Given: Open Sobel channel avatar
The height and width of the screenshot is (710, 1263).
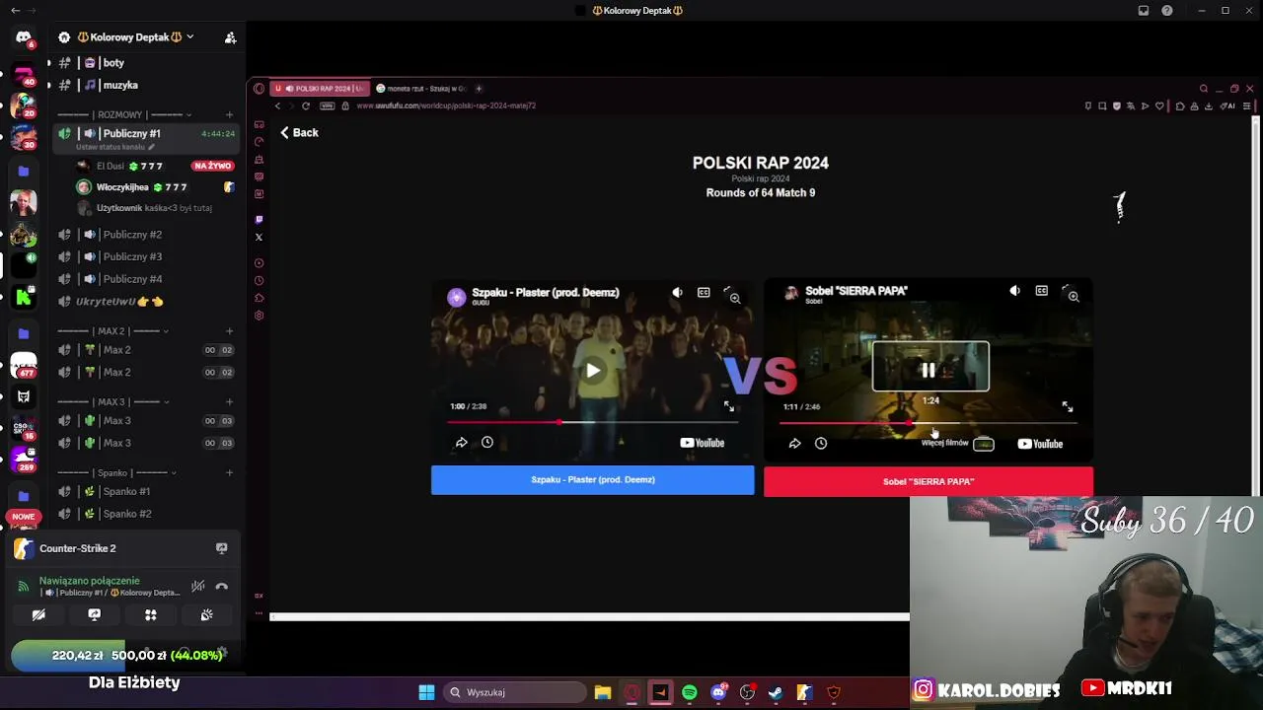Looking at the screenshot, I should pyautogui.click(x=791, y=293).
